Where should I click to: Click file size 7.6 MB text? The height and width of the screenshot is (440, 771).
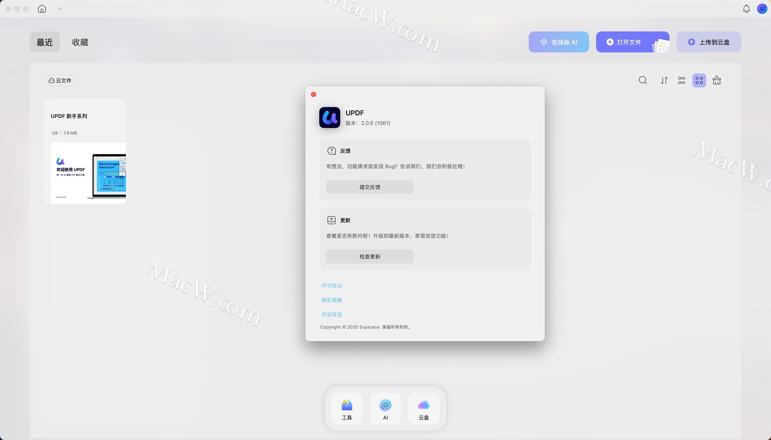(70, 133)
